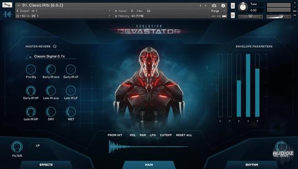This screenshot has width=298, height=169.
Task: Open the Output st. 1 dropdown
Action: click(x=64, y=11)
